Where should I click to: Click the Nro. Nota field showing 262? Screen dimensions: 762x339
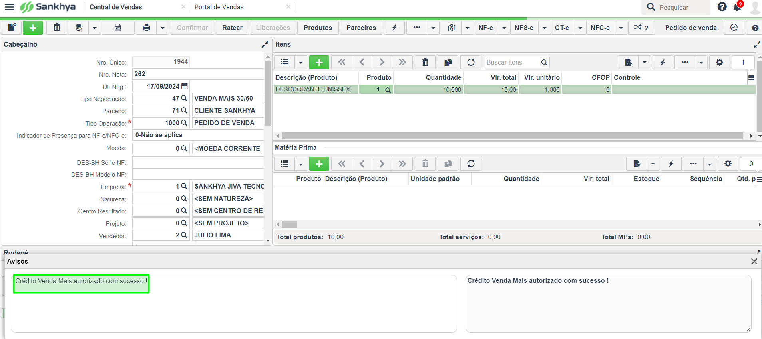point(198,74)
